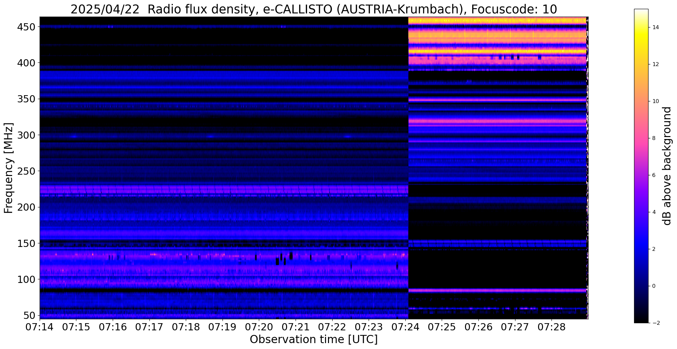Click the 100 frequency tick label
677x349 pixels.
coord(26,279)
